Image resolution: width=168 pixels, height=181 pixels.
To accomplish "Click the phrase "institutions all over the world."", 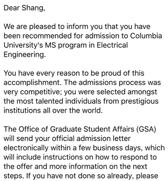I will (x=53, y=110).
